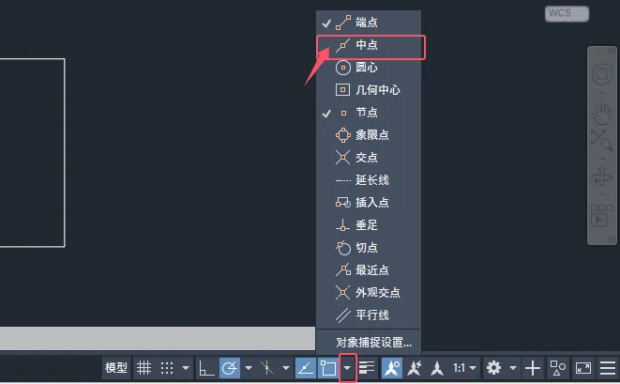
Task: Toggle snap mode dotted-grid icon
Action: click(167, 368)
